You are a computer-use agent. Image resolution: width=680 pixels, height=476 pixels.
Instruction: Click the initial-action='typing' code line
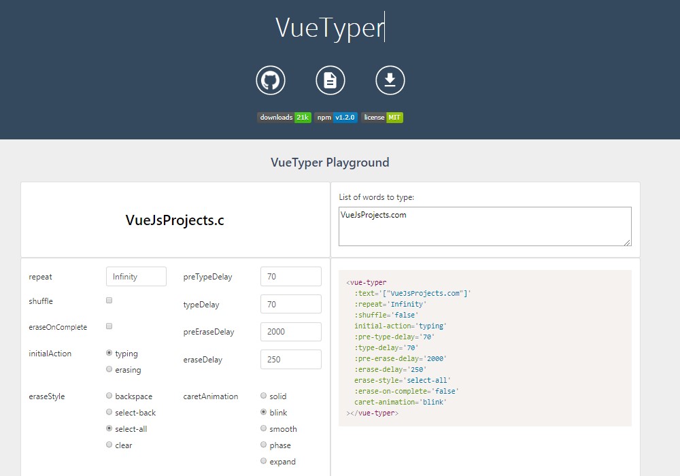click(x=401, y=326)
